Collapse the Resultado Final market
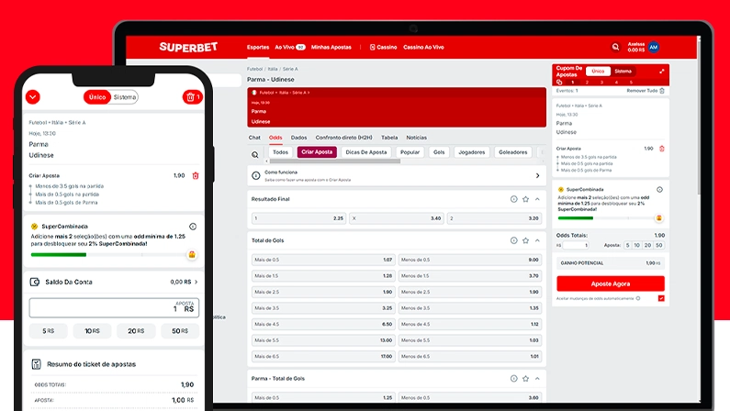 click(538, 199)
